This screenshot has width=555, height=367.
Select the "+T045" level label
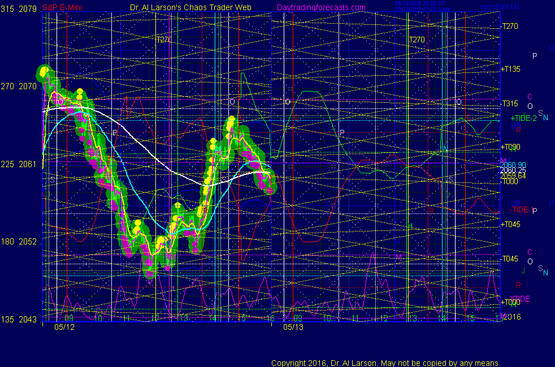(510, 224)
